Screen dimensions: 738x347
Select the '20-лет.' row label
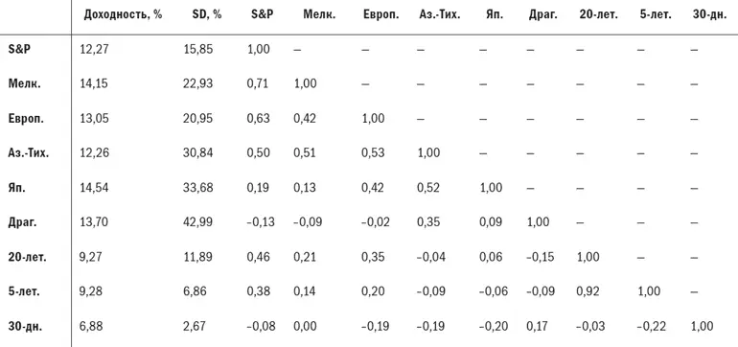27,257
